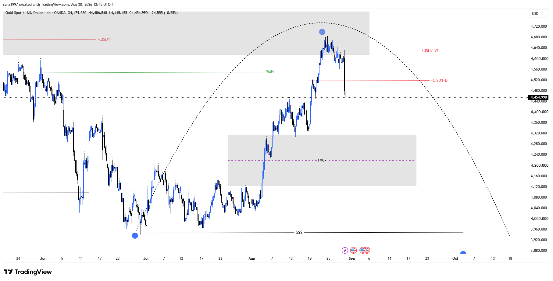Click the 4,000.000 price axis label

click(x=539, y=219)
